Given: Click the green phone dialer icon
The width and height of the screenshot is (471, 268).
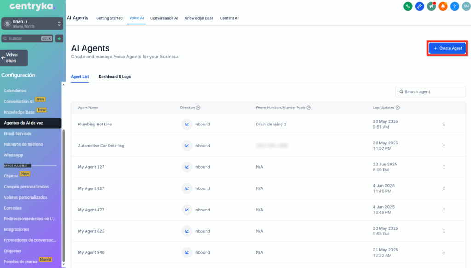Looking at the screenshot, I should pos(408,6).
